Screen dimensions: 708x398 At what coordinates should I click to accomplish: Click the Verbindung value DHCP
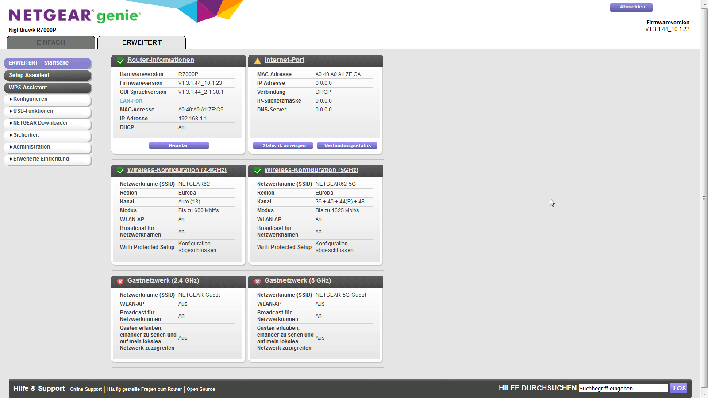pos(323,92)
